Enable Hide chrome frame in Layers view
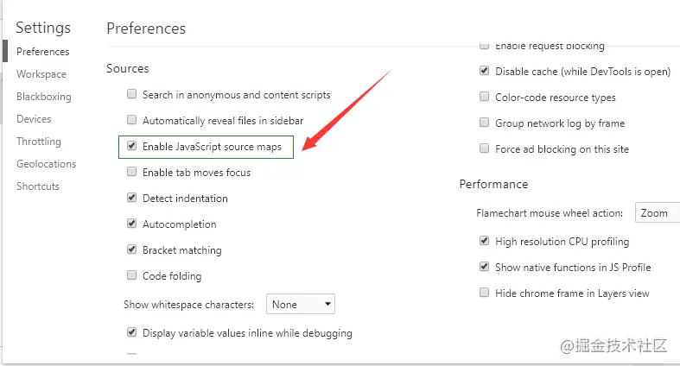The height and width of the screenshot is (366, 680). point(485,293)
